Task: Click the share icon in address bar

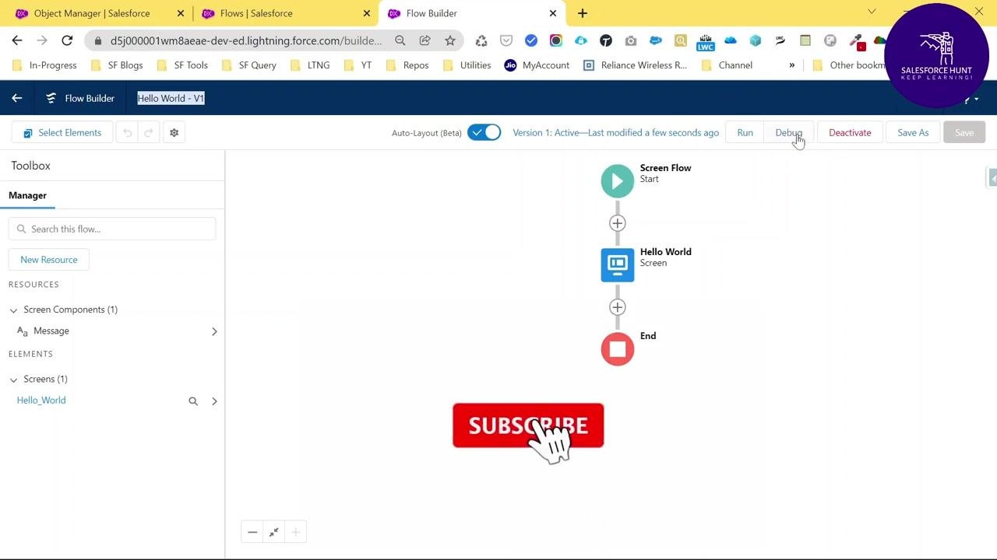Action: coord(425,40)
